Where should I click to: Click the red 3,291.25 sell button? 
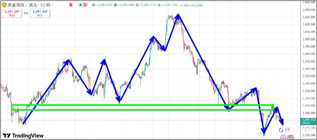pos(12,13)
